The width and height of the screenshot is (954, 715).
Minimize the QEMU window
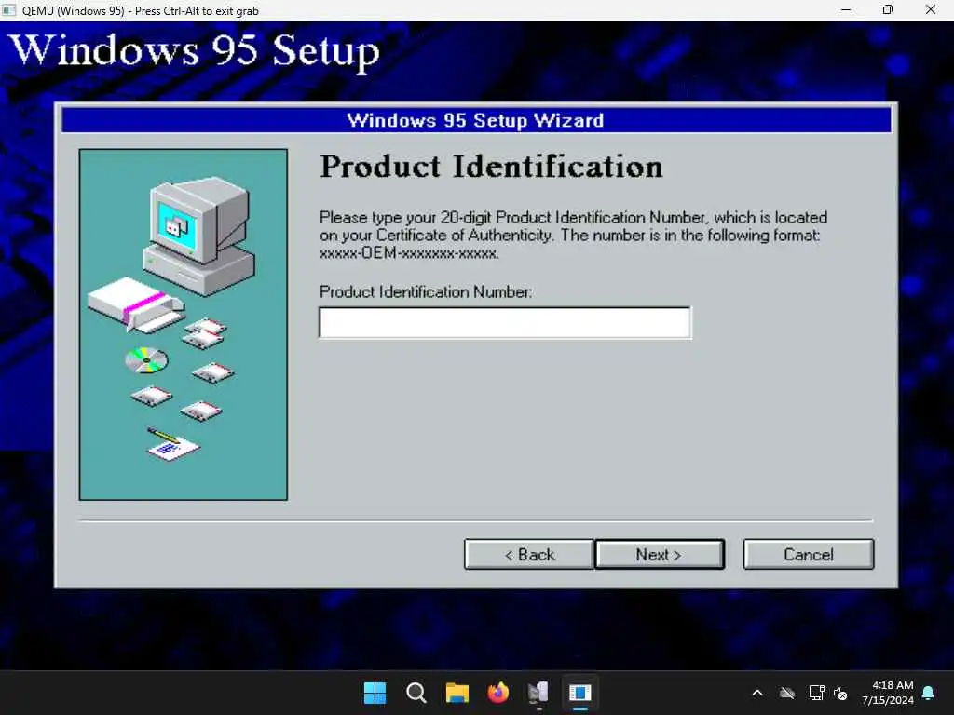(846, 10)
